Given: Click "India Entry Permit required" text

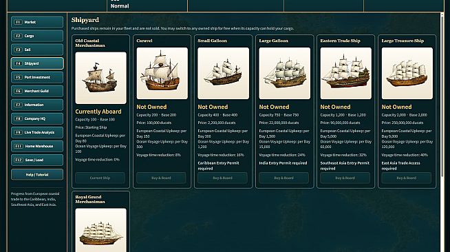Looking at the screenshot, I should tap(283, 163).
